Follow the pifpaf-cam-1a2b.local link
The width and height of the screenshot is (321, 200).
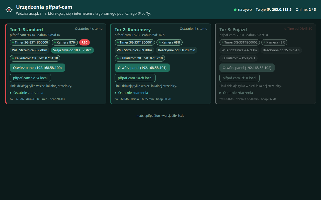tap(135, 78)
